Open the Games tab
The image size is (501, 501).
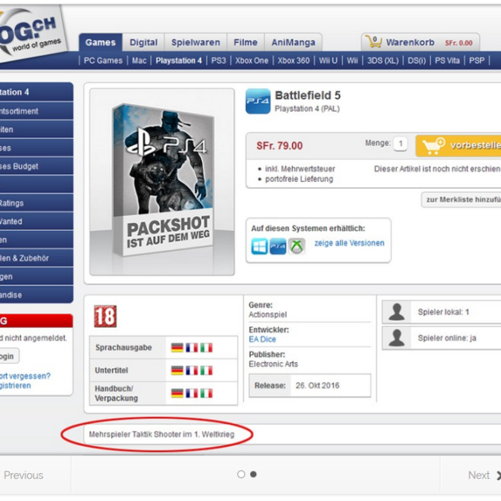click(x=101, y=42)
